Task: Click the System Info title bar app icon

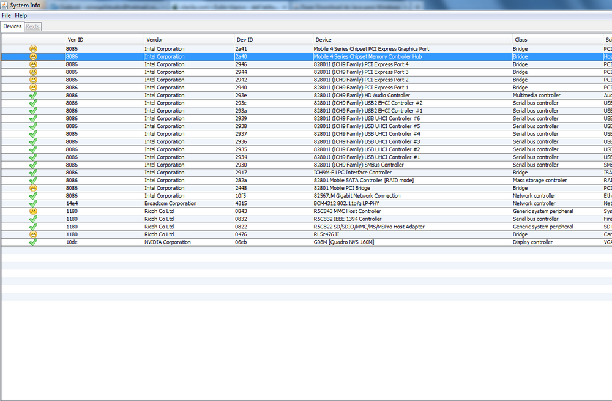Action: coord(5,5)
